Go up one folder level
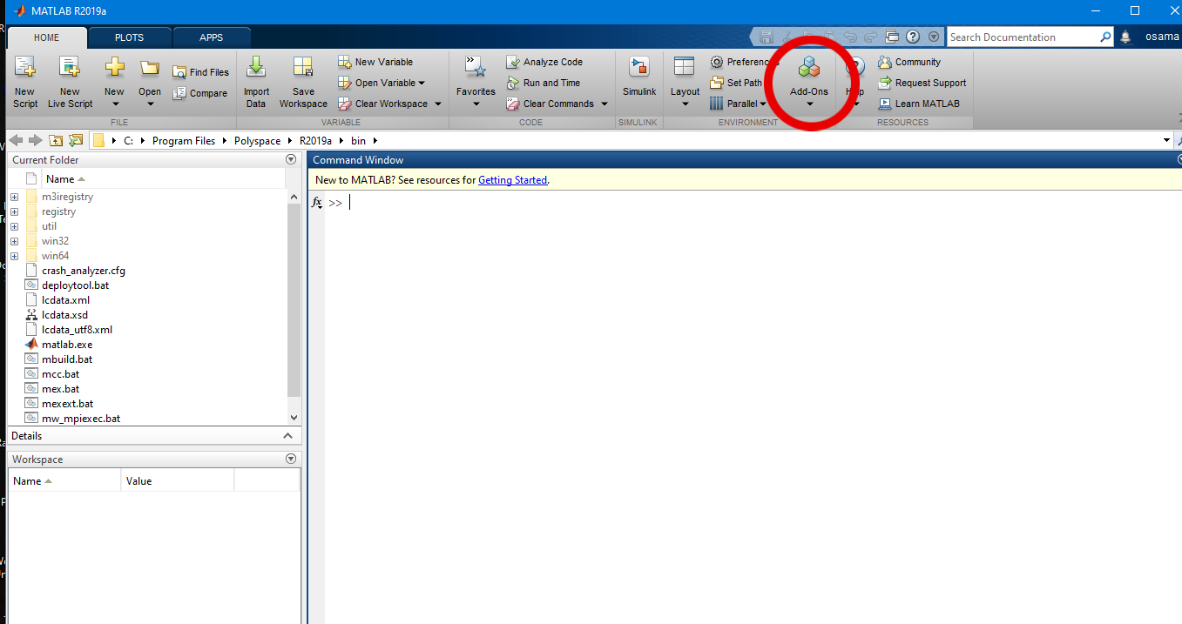The width and height of the screenshot is (1182, 624). (x=56, y=140)
